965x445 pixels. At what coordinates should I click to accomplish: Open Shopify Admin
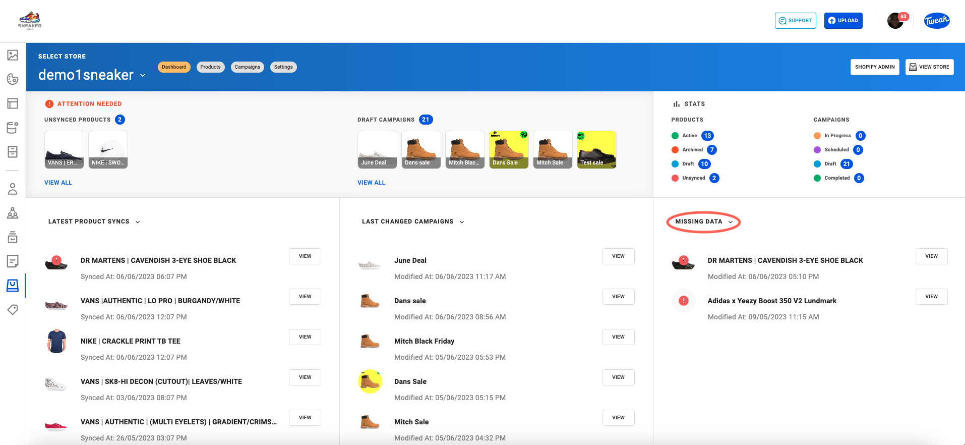pyautogui.click(x=875, y=67)
